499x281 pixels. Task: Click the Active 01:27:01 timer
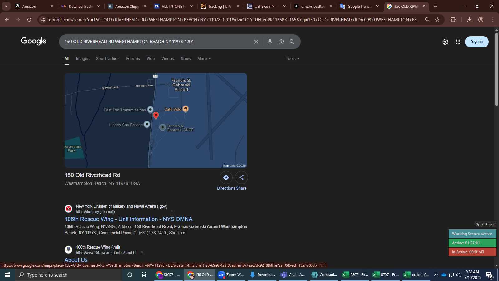point(472,243)
